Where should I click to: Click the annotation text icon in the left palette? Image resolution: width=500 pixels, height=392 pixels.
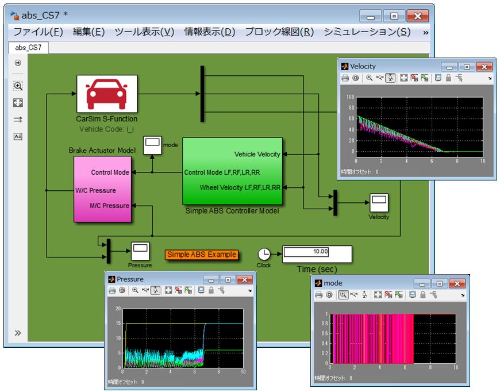pos(18,136)
